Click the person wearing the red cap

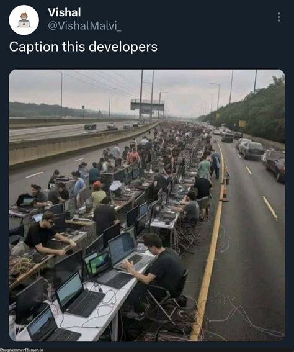click(97, 194)
